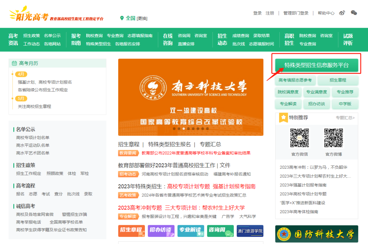Click the purple 招办访谈 banner icon
Image resolution: width=368 pixels, height=244 pixels.
click(161, 231)
